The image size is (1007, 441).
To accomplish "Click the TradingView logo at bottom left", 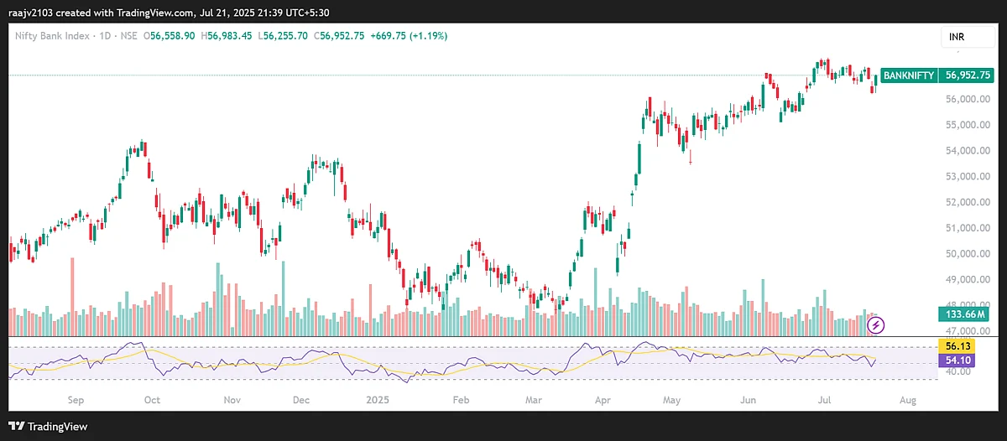I will coord(48,426).
